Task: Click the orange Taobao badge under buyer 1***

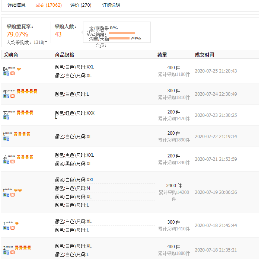Action: 12,228
